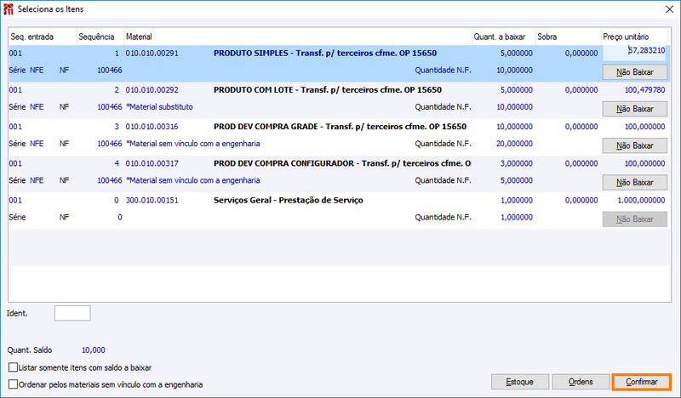The width and height of the screenshot is (681, 398).
Task: Select material code 010.010.00291
Action: tap(152, 54)
